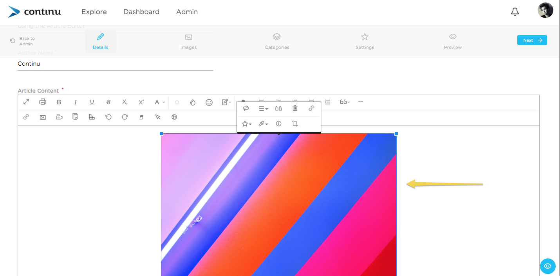Open the brush dropdown in the image popup

263,124
